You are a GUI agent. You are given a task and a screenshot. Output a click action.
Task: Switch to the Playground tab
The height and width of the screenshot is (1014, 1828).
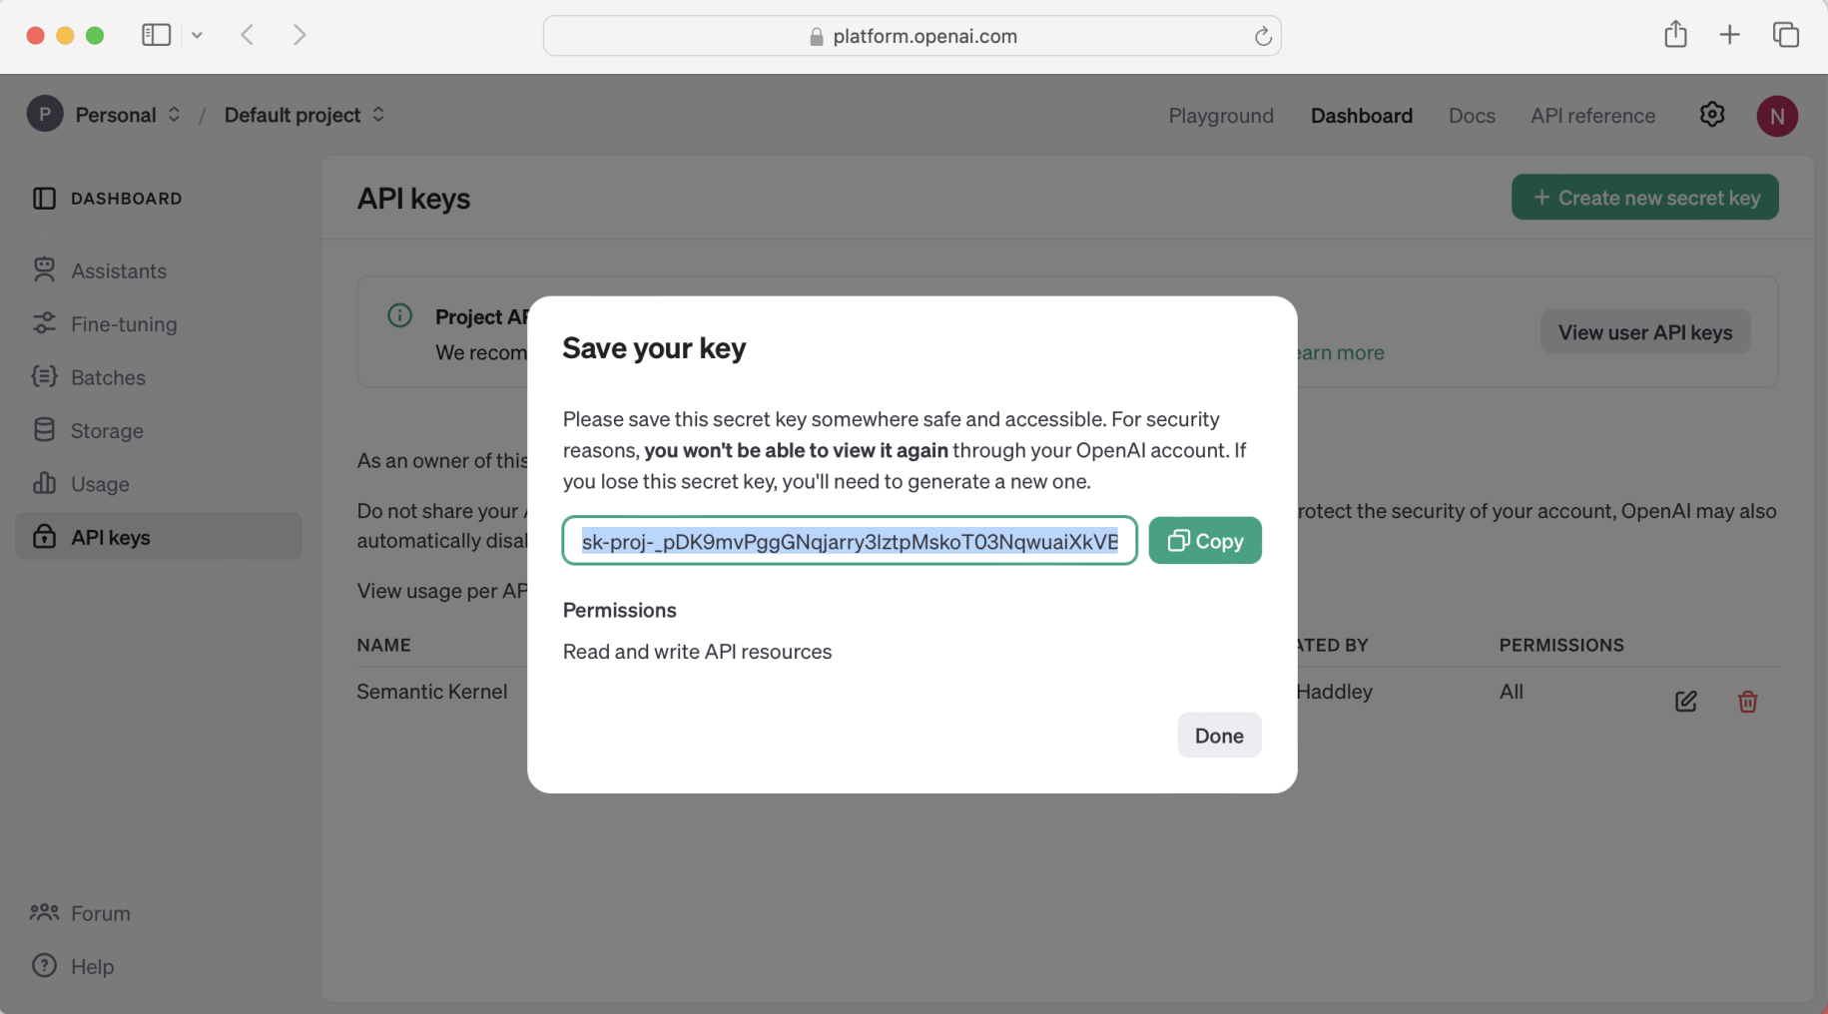pos(1220,116)
